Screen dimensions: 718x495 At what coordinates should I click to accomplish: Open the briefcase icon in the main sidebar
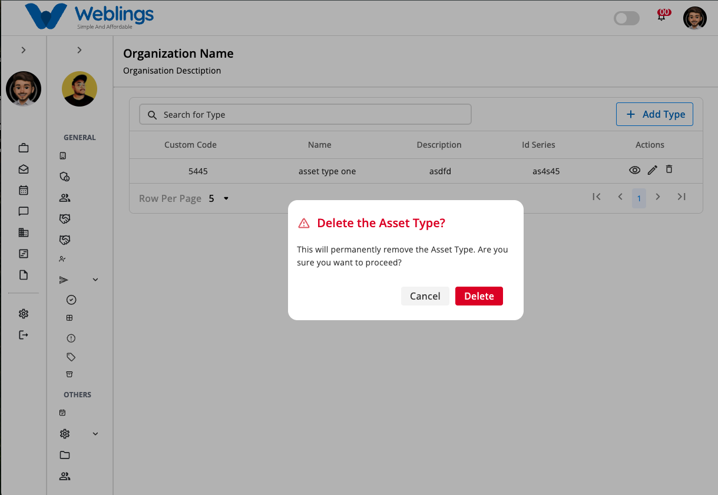tap(24, 148)
